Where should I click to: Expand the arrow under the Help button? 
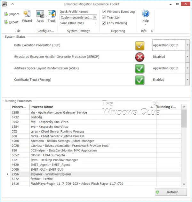click(146, 24)
